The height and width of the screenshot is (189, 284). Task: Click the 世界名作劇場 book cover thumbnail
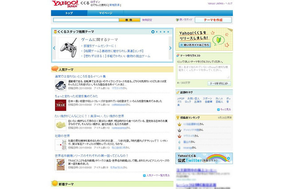(x=60, y=165)
